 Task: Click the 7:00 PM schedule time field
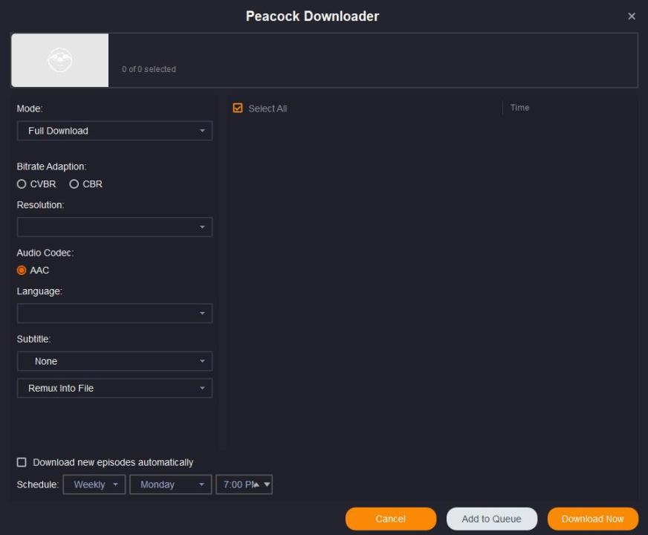(234, 484)
